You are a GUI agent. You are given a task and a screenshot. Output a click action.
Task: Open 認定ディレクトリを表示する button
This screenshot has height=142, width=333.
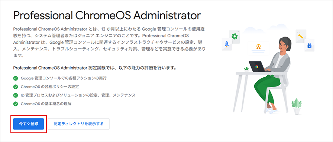(78, 124)
